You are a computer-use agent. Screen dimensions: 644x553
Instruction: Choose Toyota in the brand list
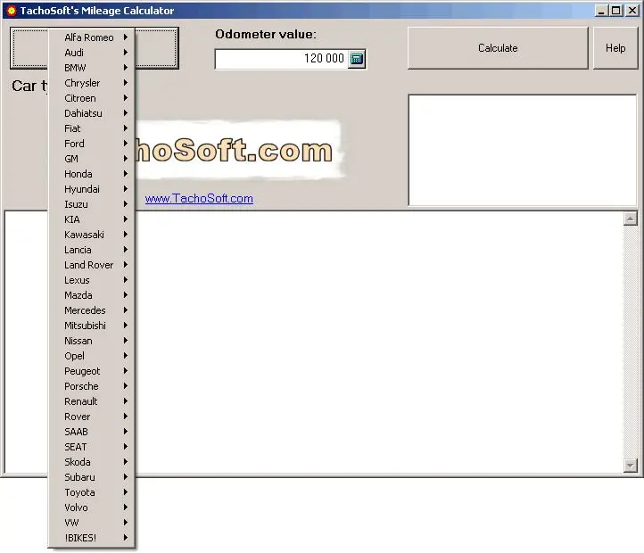click(x=79, y=492)
